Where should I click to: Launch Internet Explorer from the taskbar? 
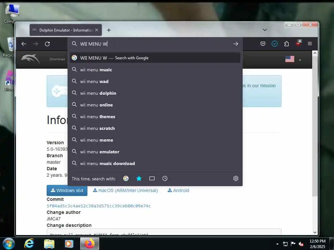click(x=29, y=243)
